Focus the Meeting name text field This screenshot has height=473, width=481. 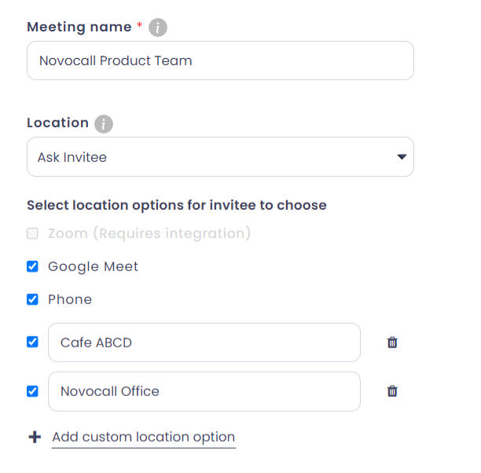(x=220, y=60)
